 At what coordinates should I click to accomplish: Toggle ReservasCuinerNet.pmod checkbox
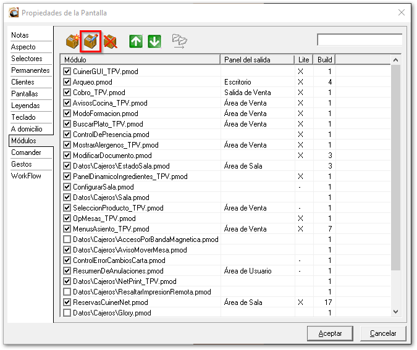(x=67, y=302)
